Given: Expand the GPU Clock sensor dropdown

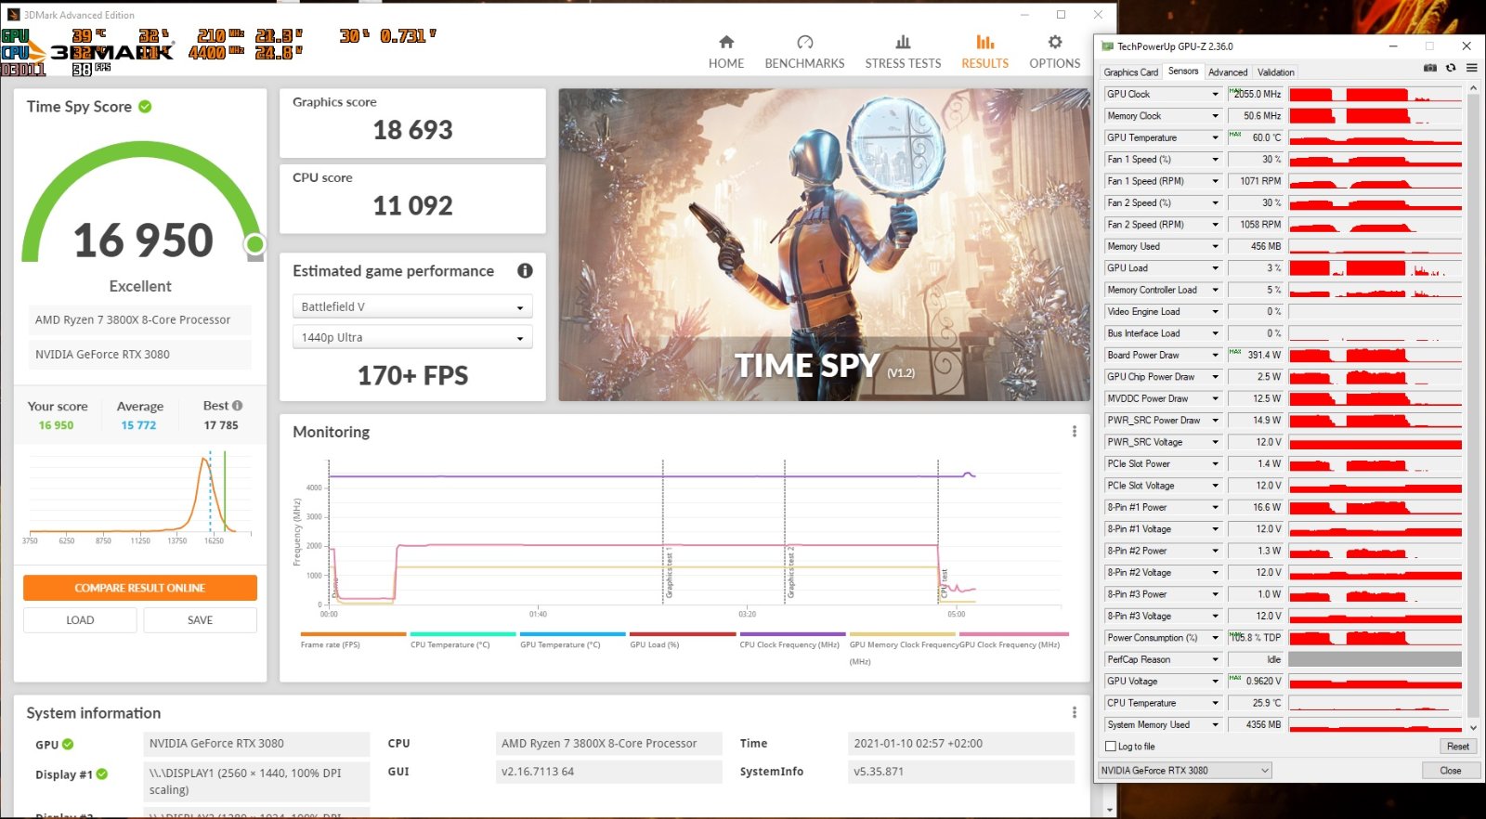Looking at the screenshot, I should [1215, 94].
